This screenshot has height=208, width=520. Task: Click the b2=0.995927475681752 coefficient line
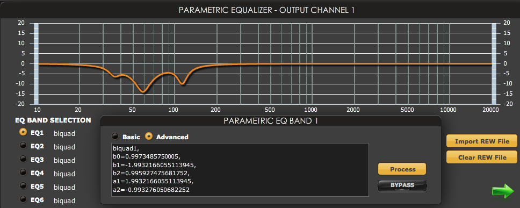point(151,173)
